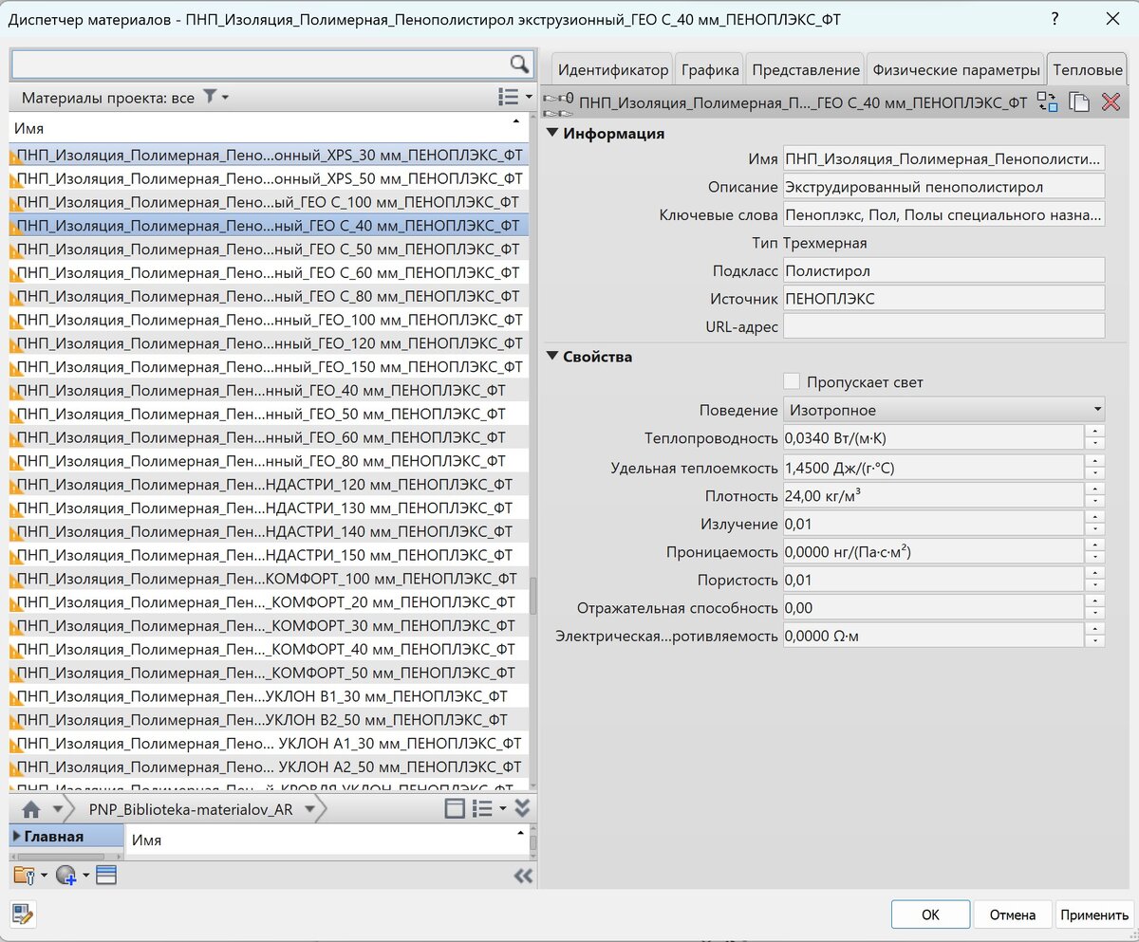Sort library list by Имя header
The height and width of the screenshot is (942, 1139).
click(x=326, y=840)
